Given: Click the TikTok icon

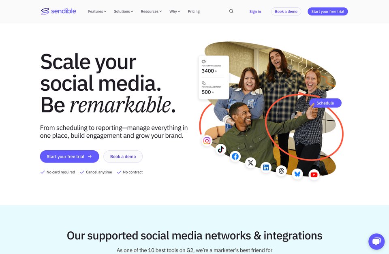Looking at the screenshot, I should point(220,149).
